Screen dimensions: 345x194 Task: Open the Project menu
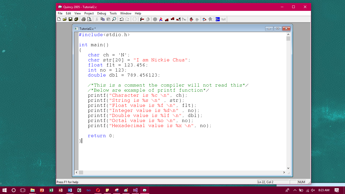89,13
